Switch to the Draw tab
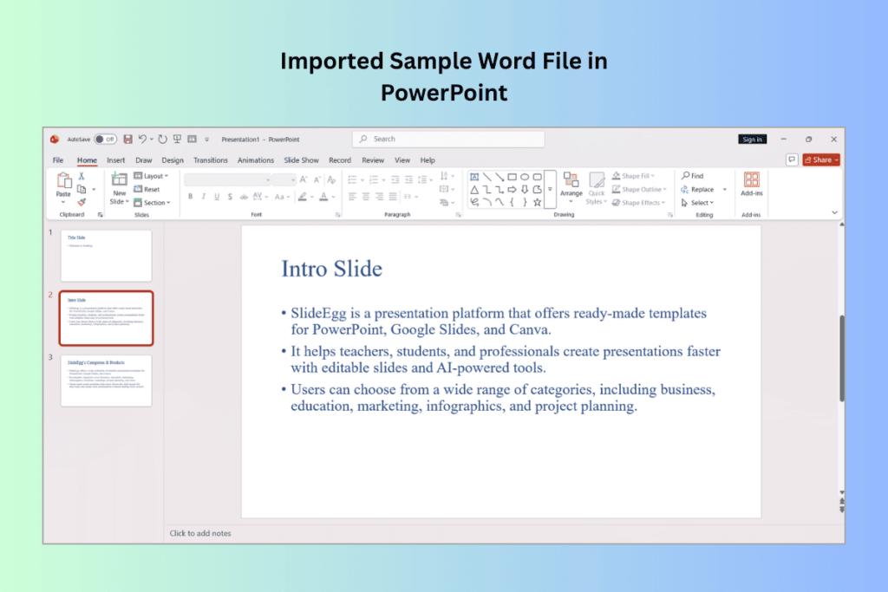The height and width of the screenshot is (592, 888). click(x=143, y=160)
